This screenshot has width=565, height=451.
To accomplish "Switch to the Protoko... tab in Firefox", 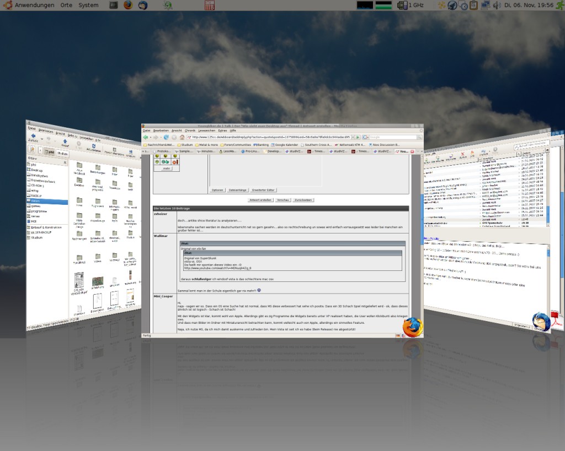I will click(161, 151).
